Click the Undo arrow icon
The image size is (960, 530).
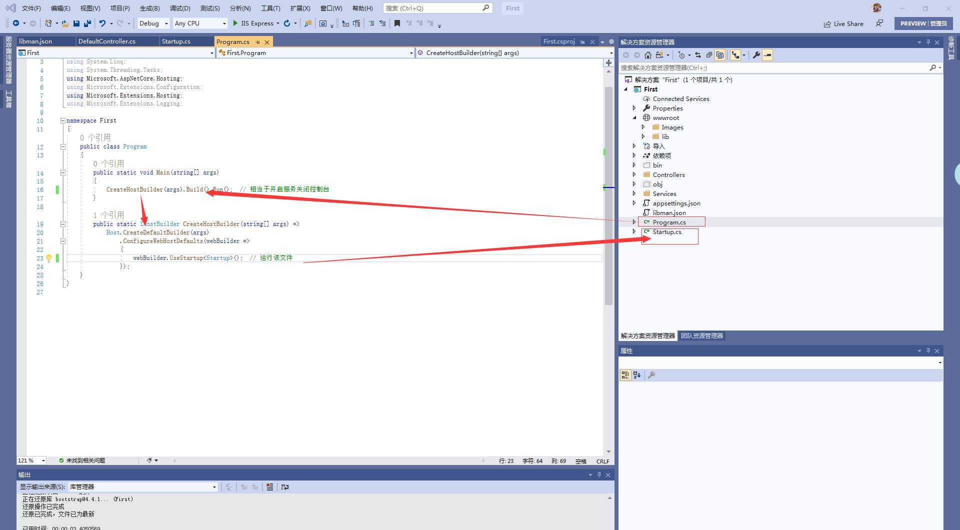pos(102,23)
